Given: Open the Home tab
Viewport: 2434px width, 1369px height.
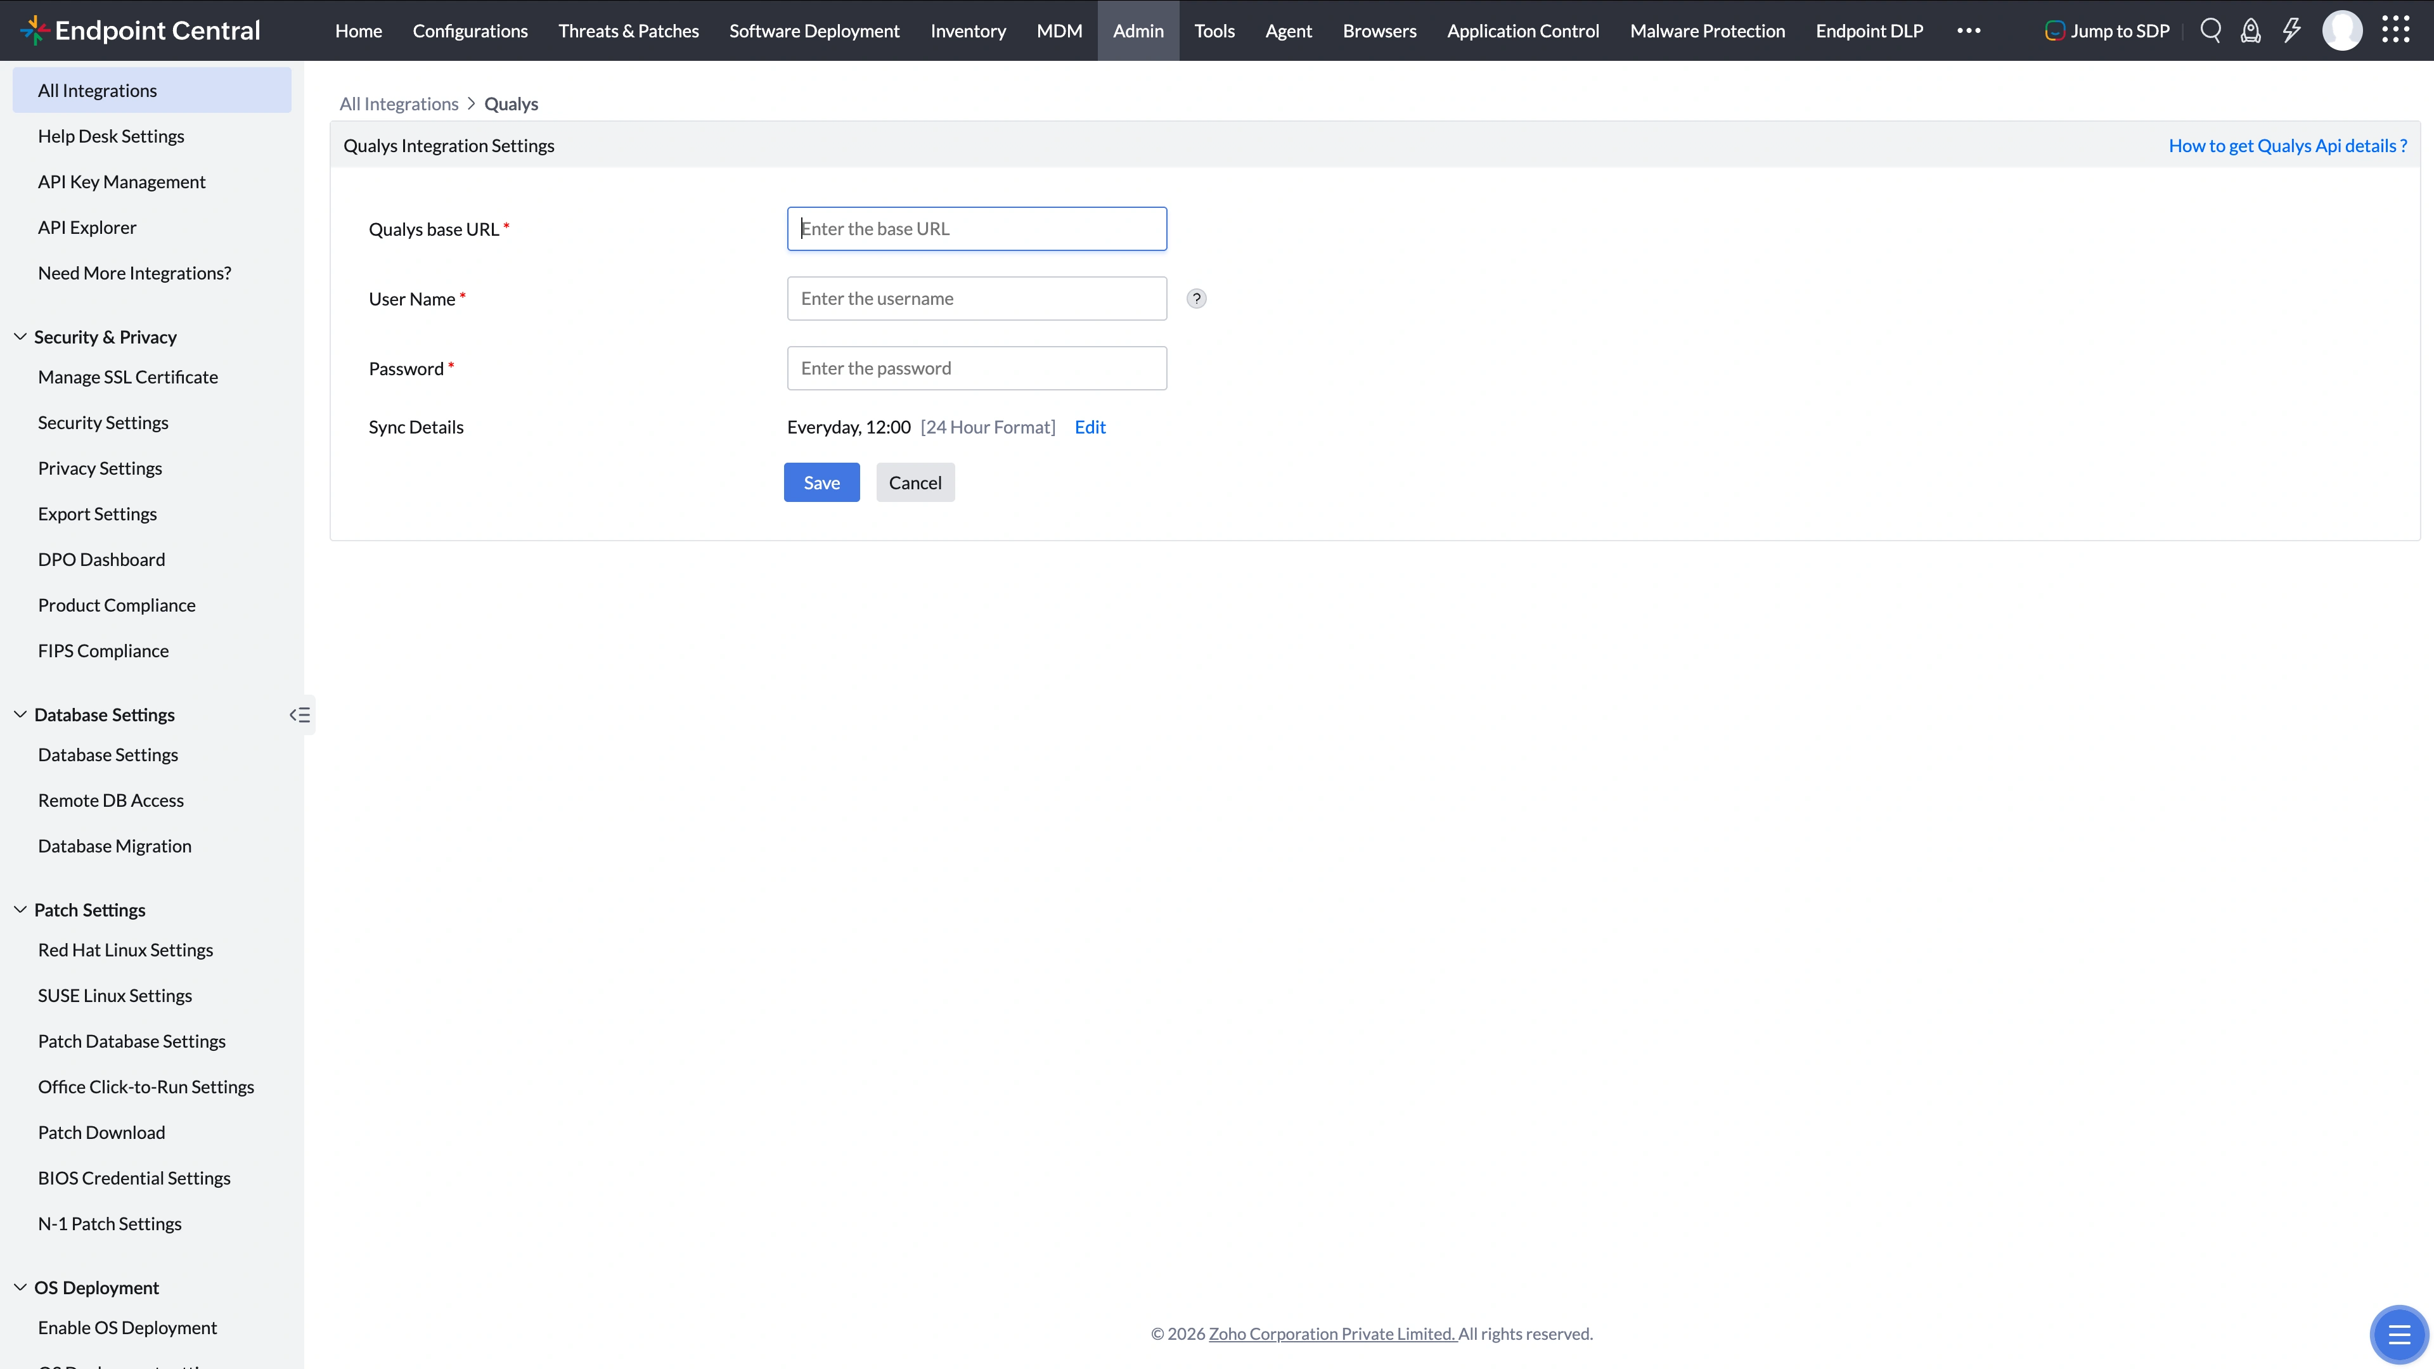Looking at the screenshot, I should (x=358, y=30).
